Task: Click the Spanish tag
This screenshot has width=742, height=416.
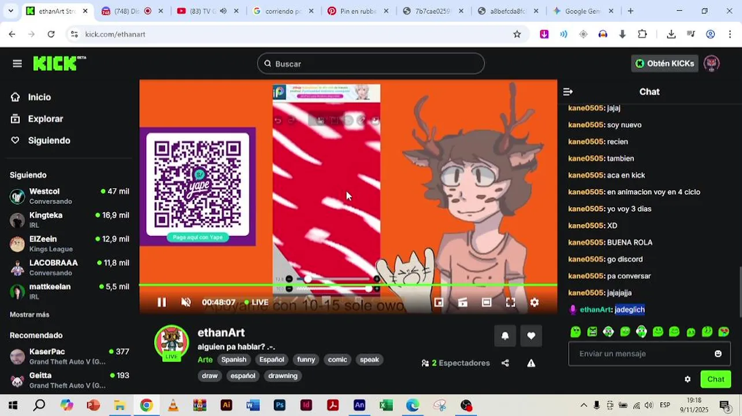Action: [x=234, y=359]
